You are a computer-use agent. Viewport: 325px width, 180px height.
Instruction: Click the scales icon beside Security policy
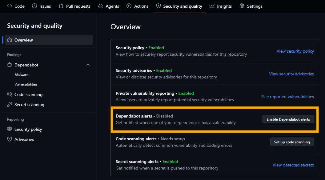(x=10, y=129)
